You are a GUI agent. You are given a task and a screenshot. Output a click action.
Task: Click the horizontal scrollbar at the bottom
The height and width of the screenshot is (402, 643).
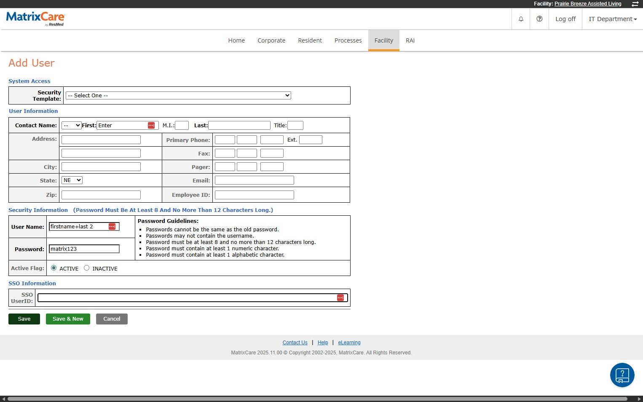(x=317, y=399)
